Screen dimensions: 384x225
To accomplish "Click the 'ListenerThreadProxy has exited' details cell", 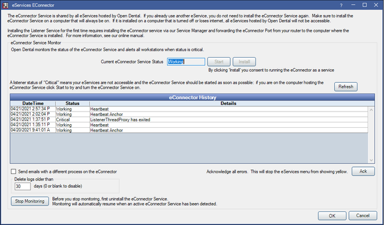I will (x=229, y=120).
